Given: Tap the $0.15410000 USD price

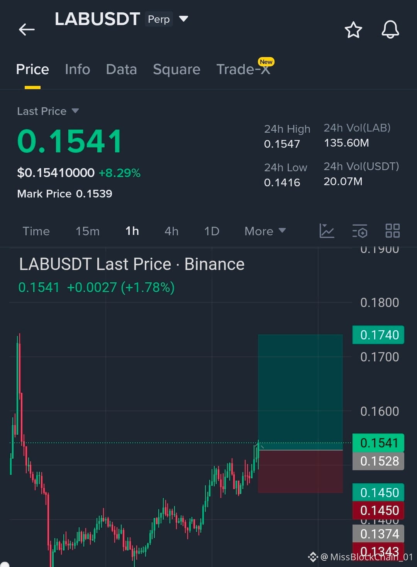Looking at the screenshot, I should pyautogui.click(x=56, y=173).
